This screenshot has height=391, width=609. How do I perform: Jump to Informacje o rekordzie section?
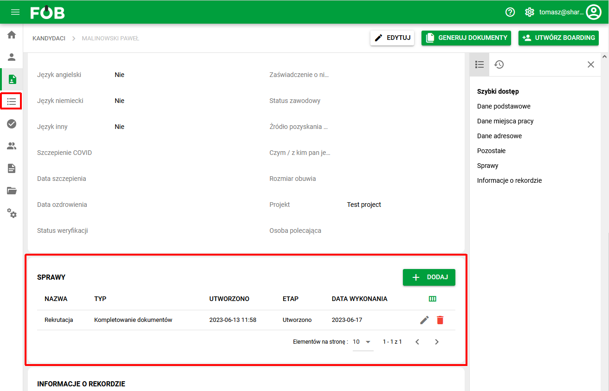(510, 180)
